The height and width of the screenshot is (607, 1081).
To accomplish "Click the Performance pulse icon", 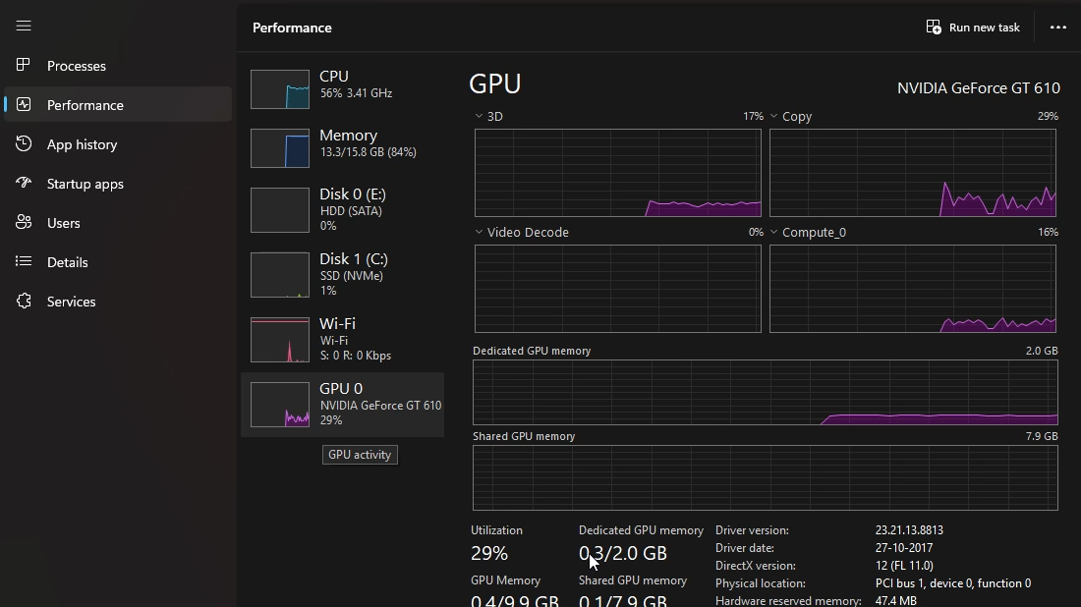I will pyautogui.click(x=24, y=104).
